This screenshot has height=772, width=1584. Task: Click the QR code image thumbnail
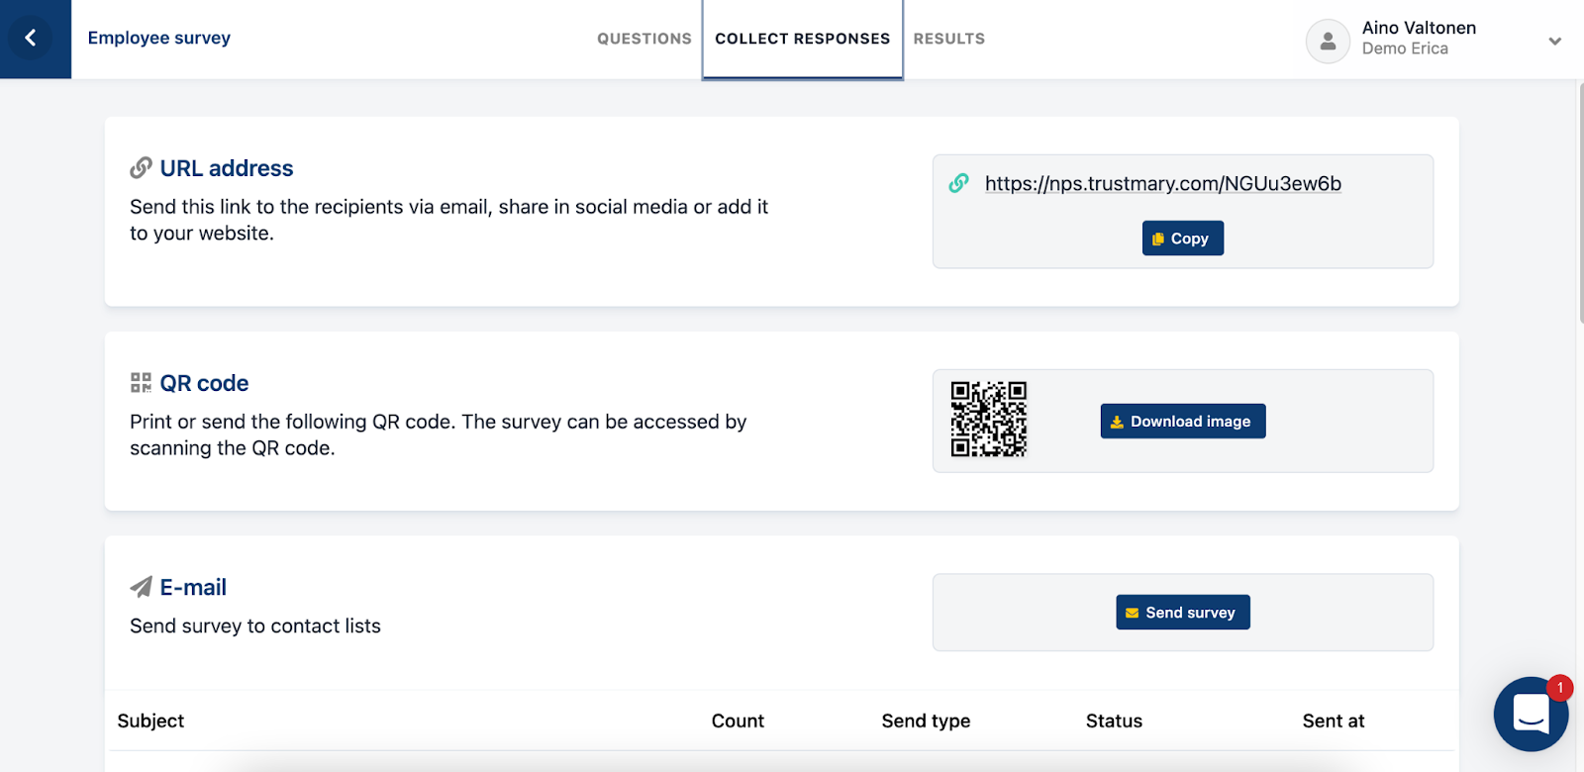coord(988,420)
